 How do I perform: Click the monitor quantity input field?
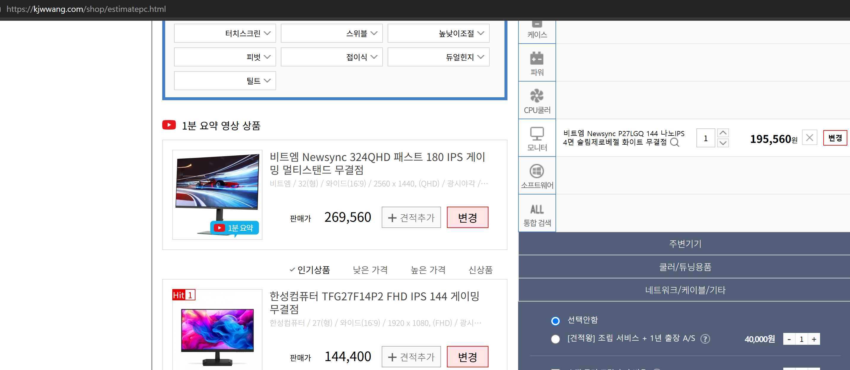[x=706, y=138]
